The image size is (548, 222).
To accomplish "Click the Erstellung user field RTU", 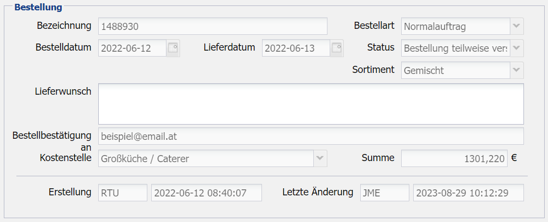I will 123,193.
